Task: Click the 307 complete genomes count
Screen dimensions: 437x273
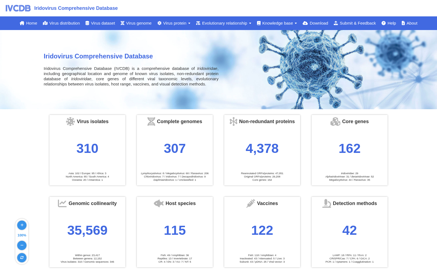Action: [x=175, y=149]
